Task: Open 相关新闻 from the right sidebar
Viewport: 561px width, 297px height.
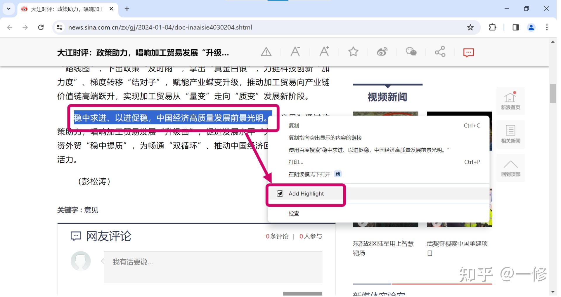Action: pyautogui.click(x=510, y=134)
